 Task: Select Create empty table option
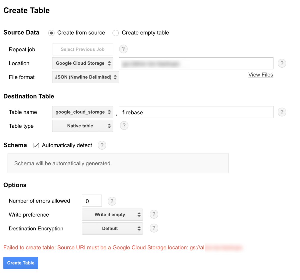115,33
